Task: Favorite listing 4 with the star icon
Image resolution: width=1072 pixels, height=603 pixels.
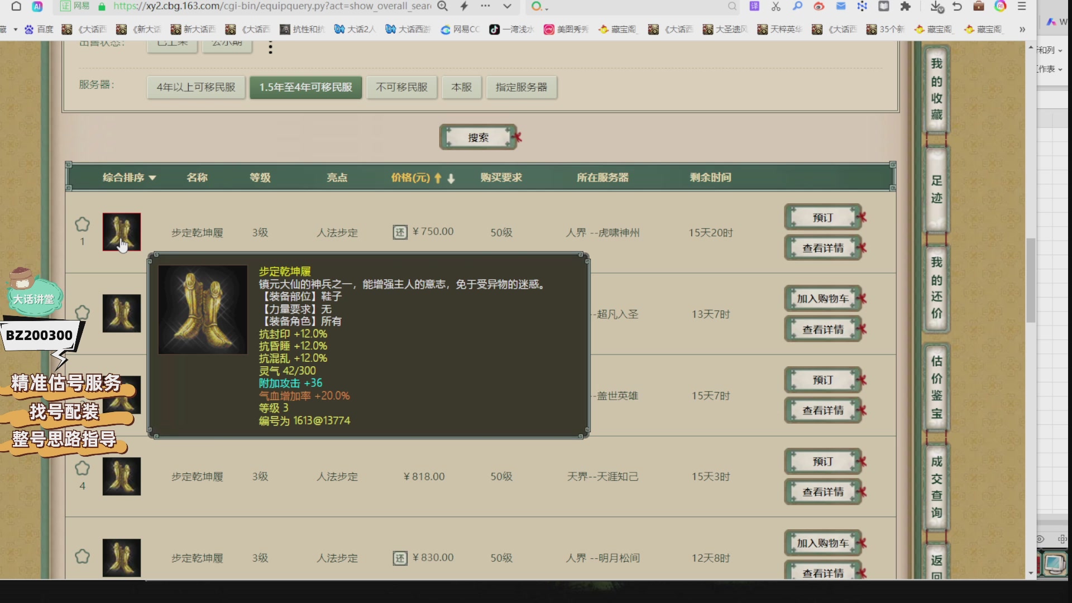Action: pyautogui.click(x=82, y=468)
